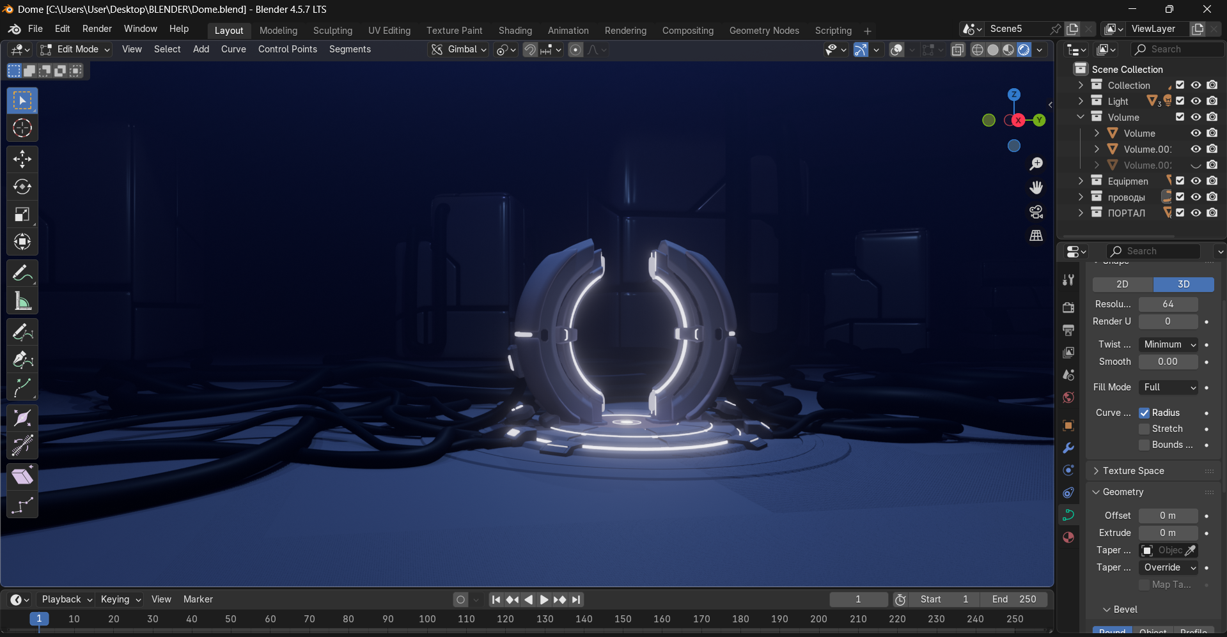Enable the Bounds Clamp checkbox

tap(1145, 445)
